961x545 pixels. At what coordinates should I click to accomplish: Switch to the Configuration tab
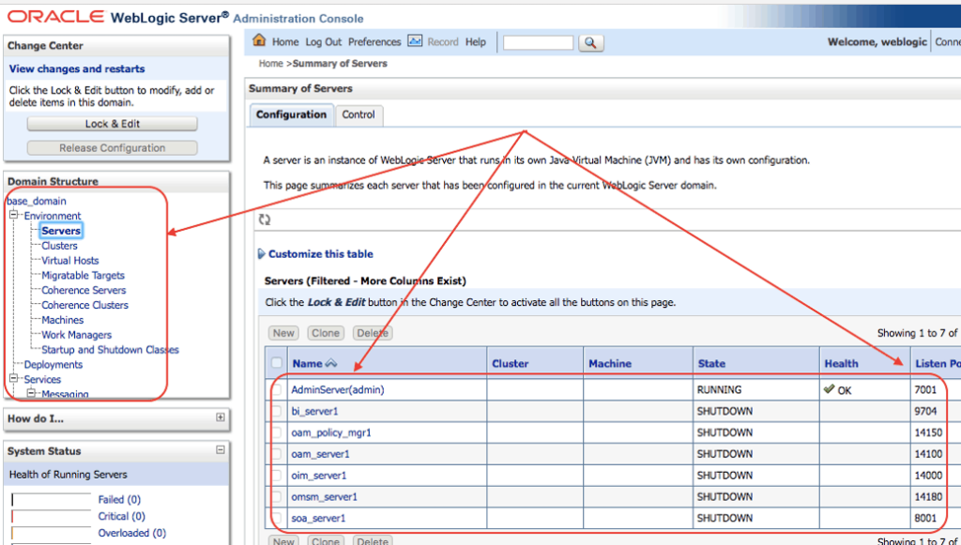point(291,115)
